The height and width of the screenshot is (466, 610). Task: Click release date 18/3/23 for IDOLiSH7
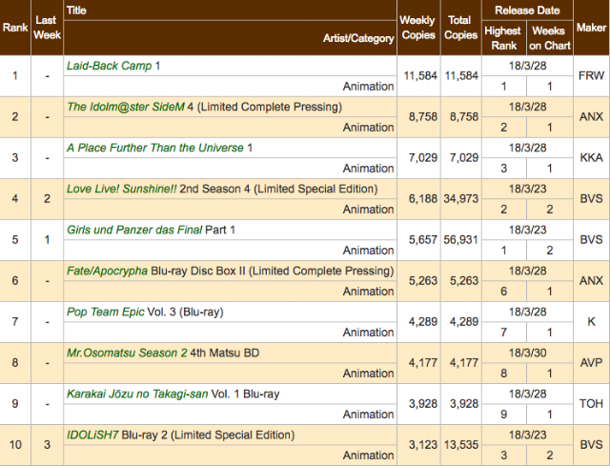(527, 435)
